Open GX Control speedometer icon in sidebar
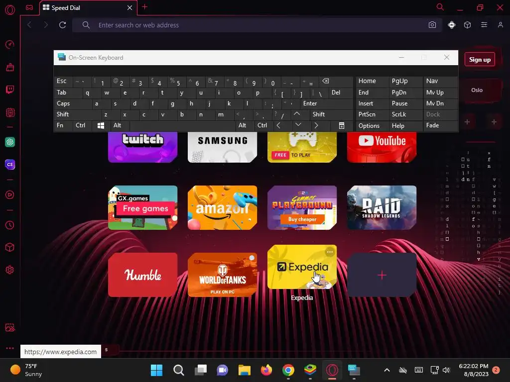Viewport: 510px width, 382px height. click(x=10, y=44)
